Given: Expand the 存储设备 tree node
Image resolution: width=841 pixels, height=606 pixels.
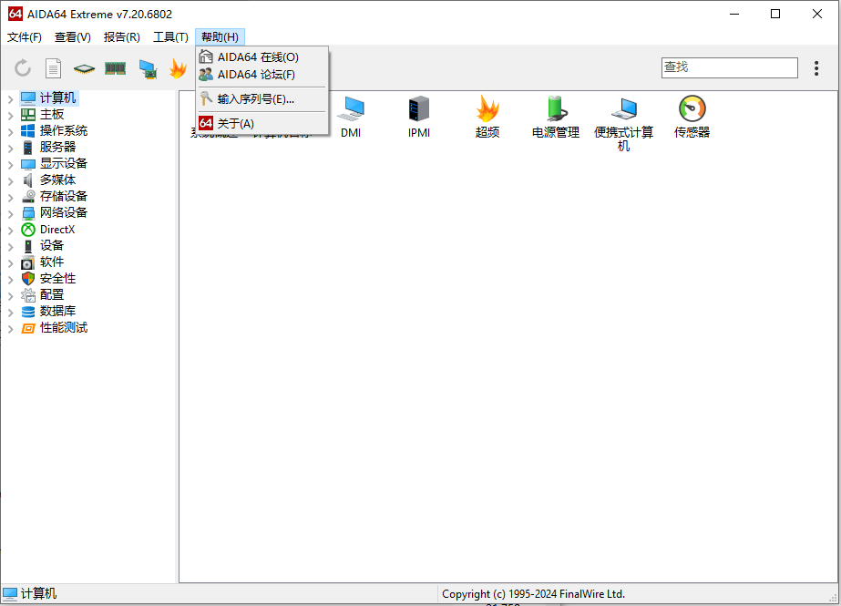Looking at the screenshot, I should click(10, 198).
